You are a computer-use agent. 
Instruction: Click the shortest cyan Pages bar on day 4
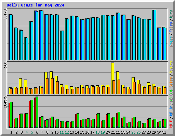27,49
